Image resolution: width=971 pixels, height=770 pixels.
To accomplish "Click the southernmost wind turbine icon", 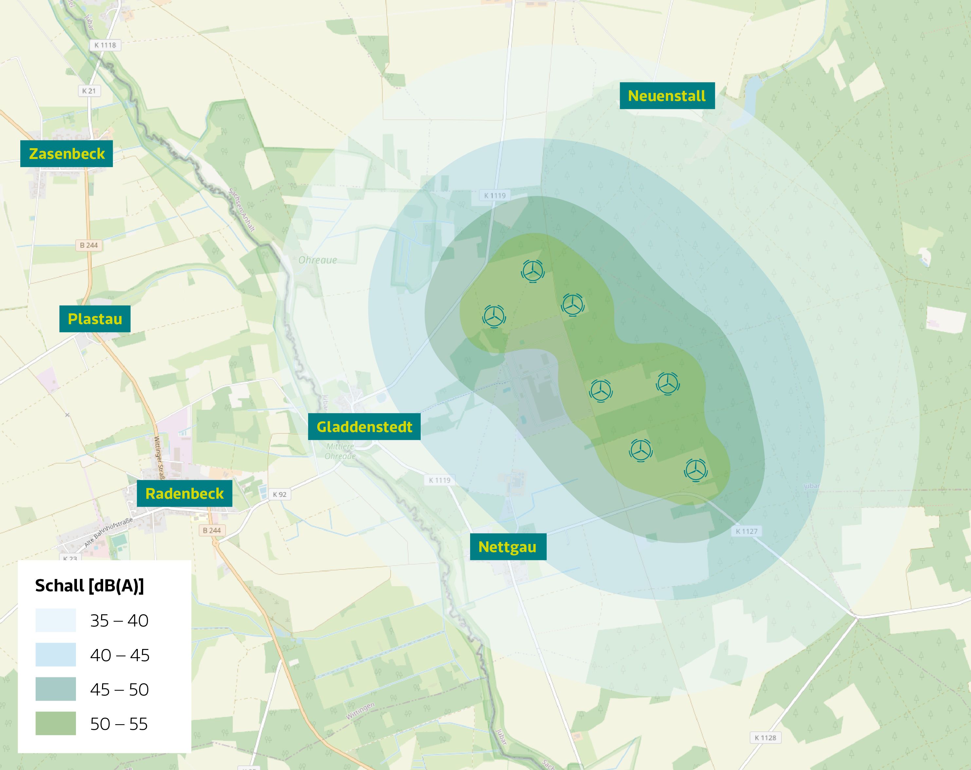I will tap(696, 470).
